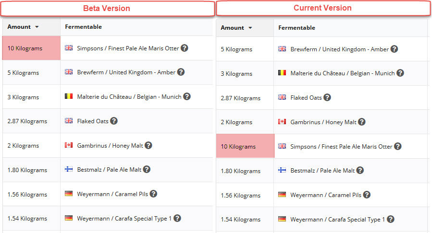Select the Current Version label
432x233 pixels.
(322, 8)
